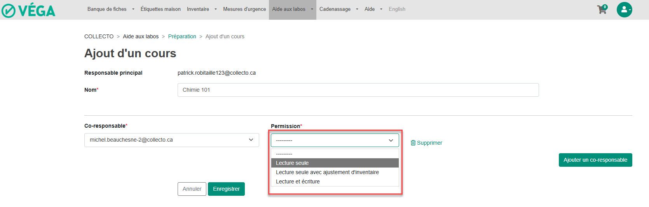649x207 pixels.
Task: Open the shopping cart icon
Action: click(602, 10)
